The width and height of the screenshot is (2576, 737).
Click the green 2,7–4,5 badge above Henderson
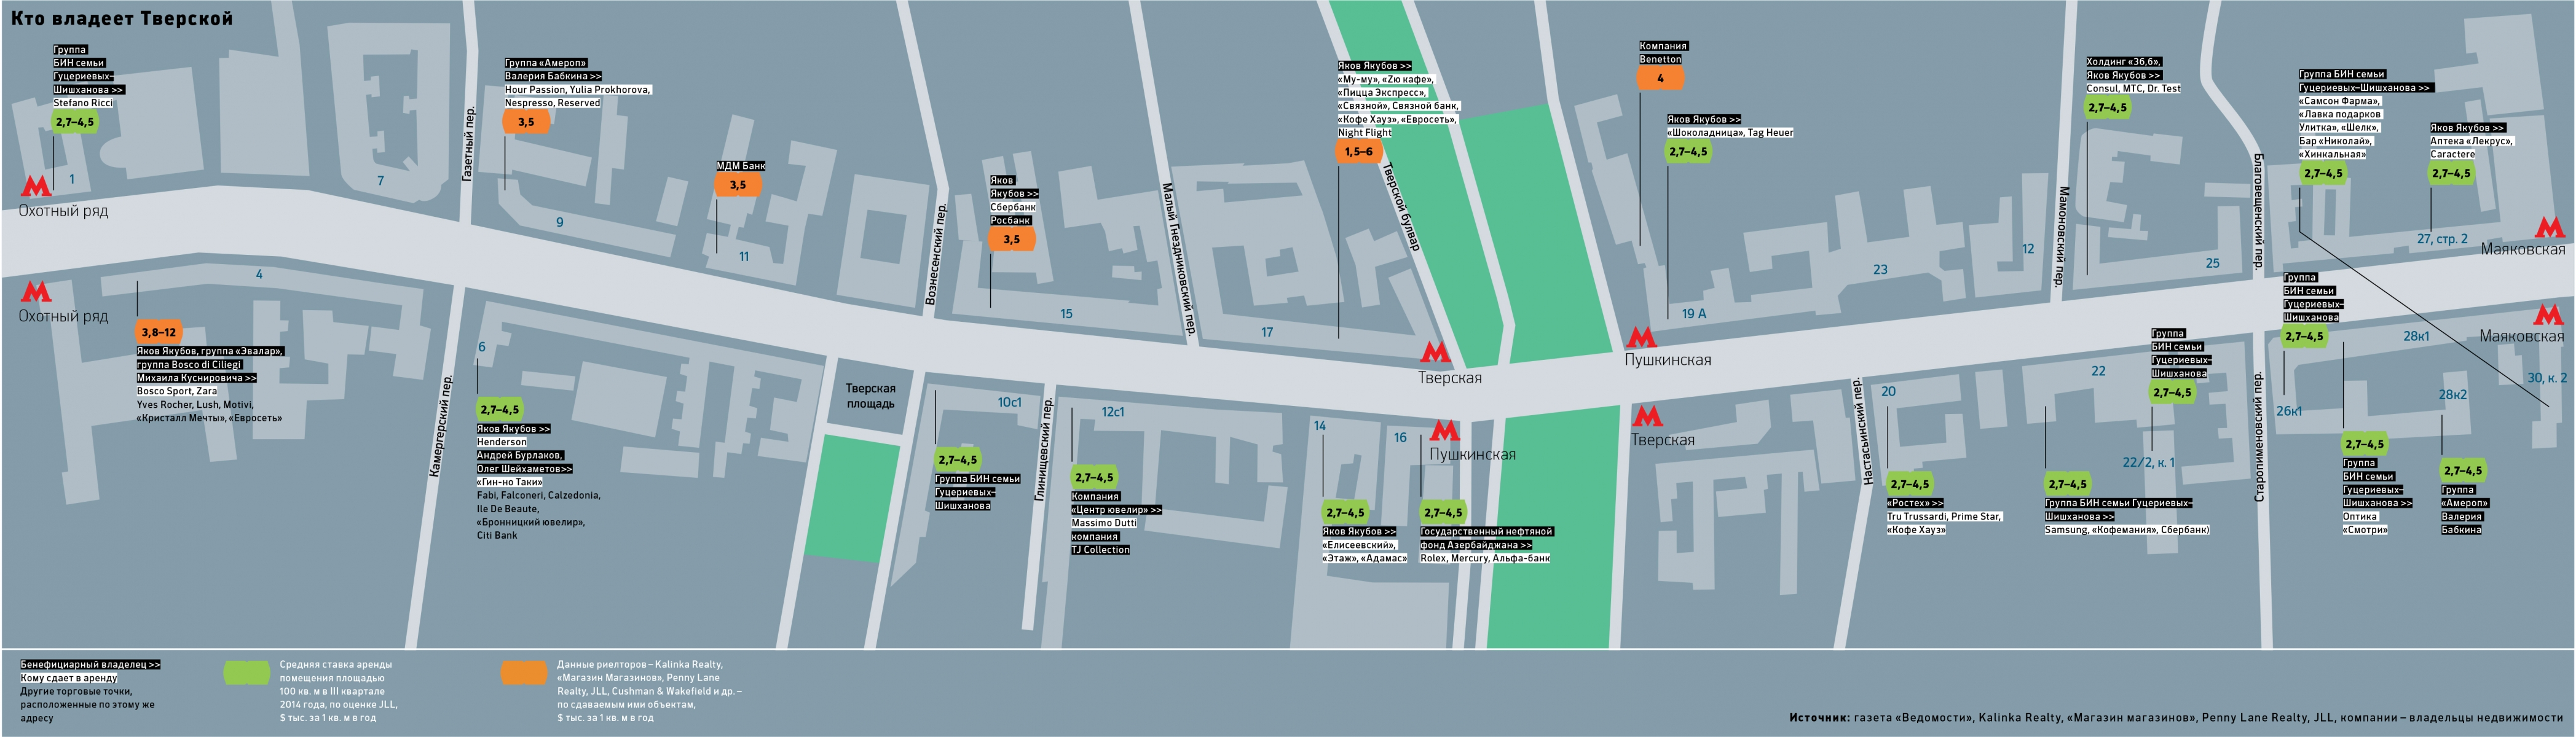[499, 410]
